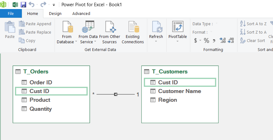The width and height of the screenshot is (273, 140).
Task: Choose Paste Replace
Action: coord(35,32)
